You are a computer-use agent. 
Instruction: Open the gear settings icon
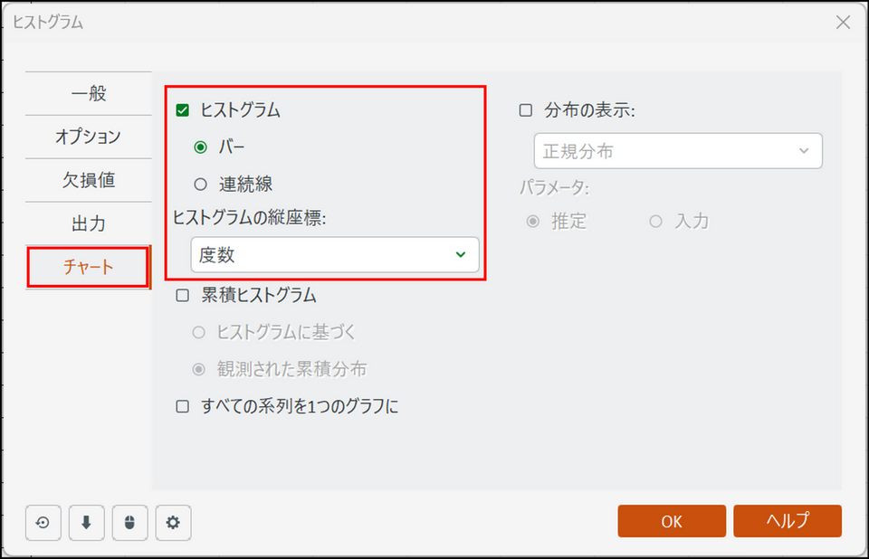point(173,522)
